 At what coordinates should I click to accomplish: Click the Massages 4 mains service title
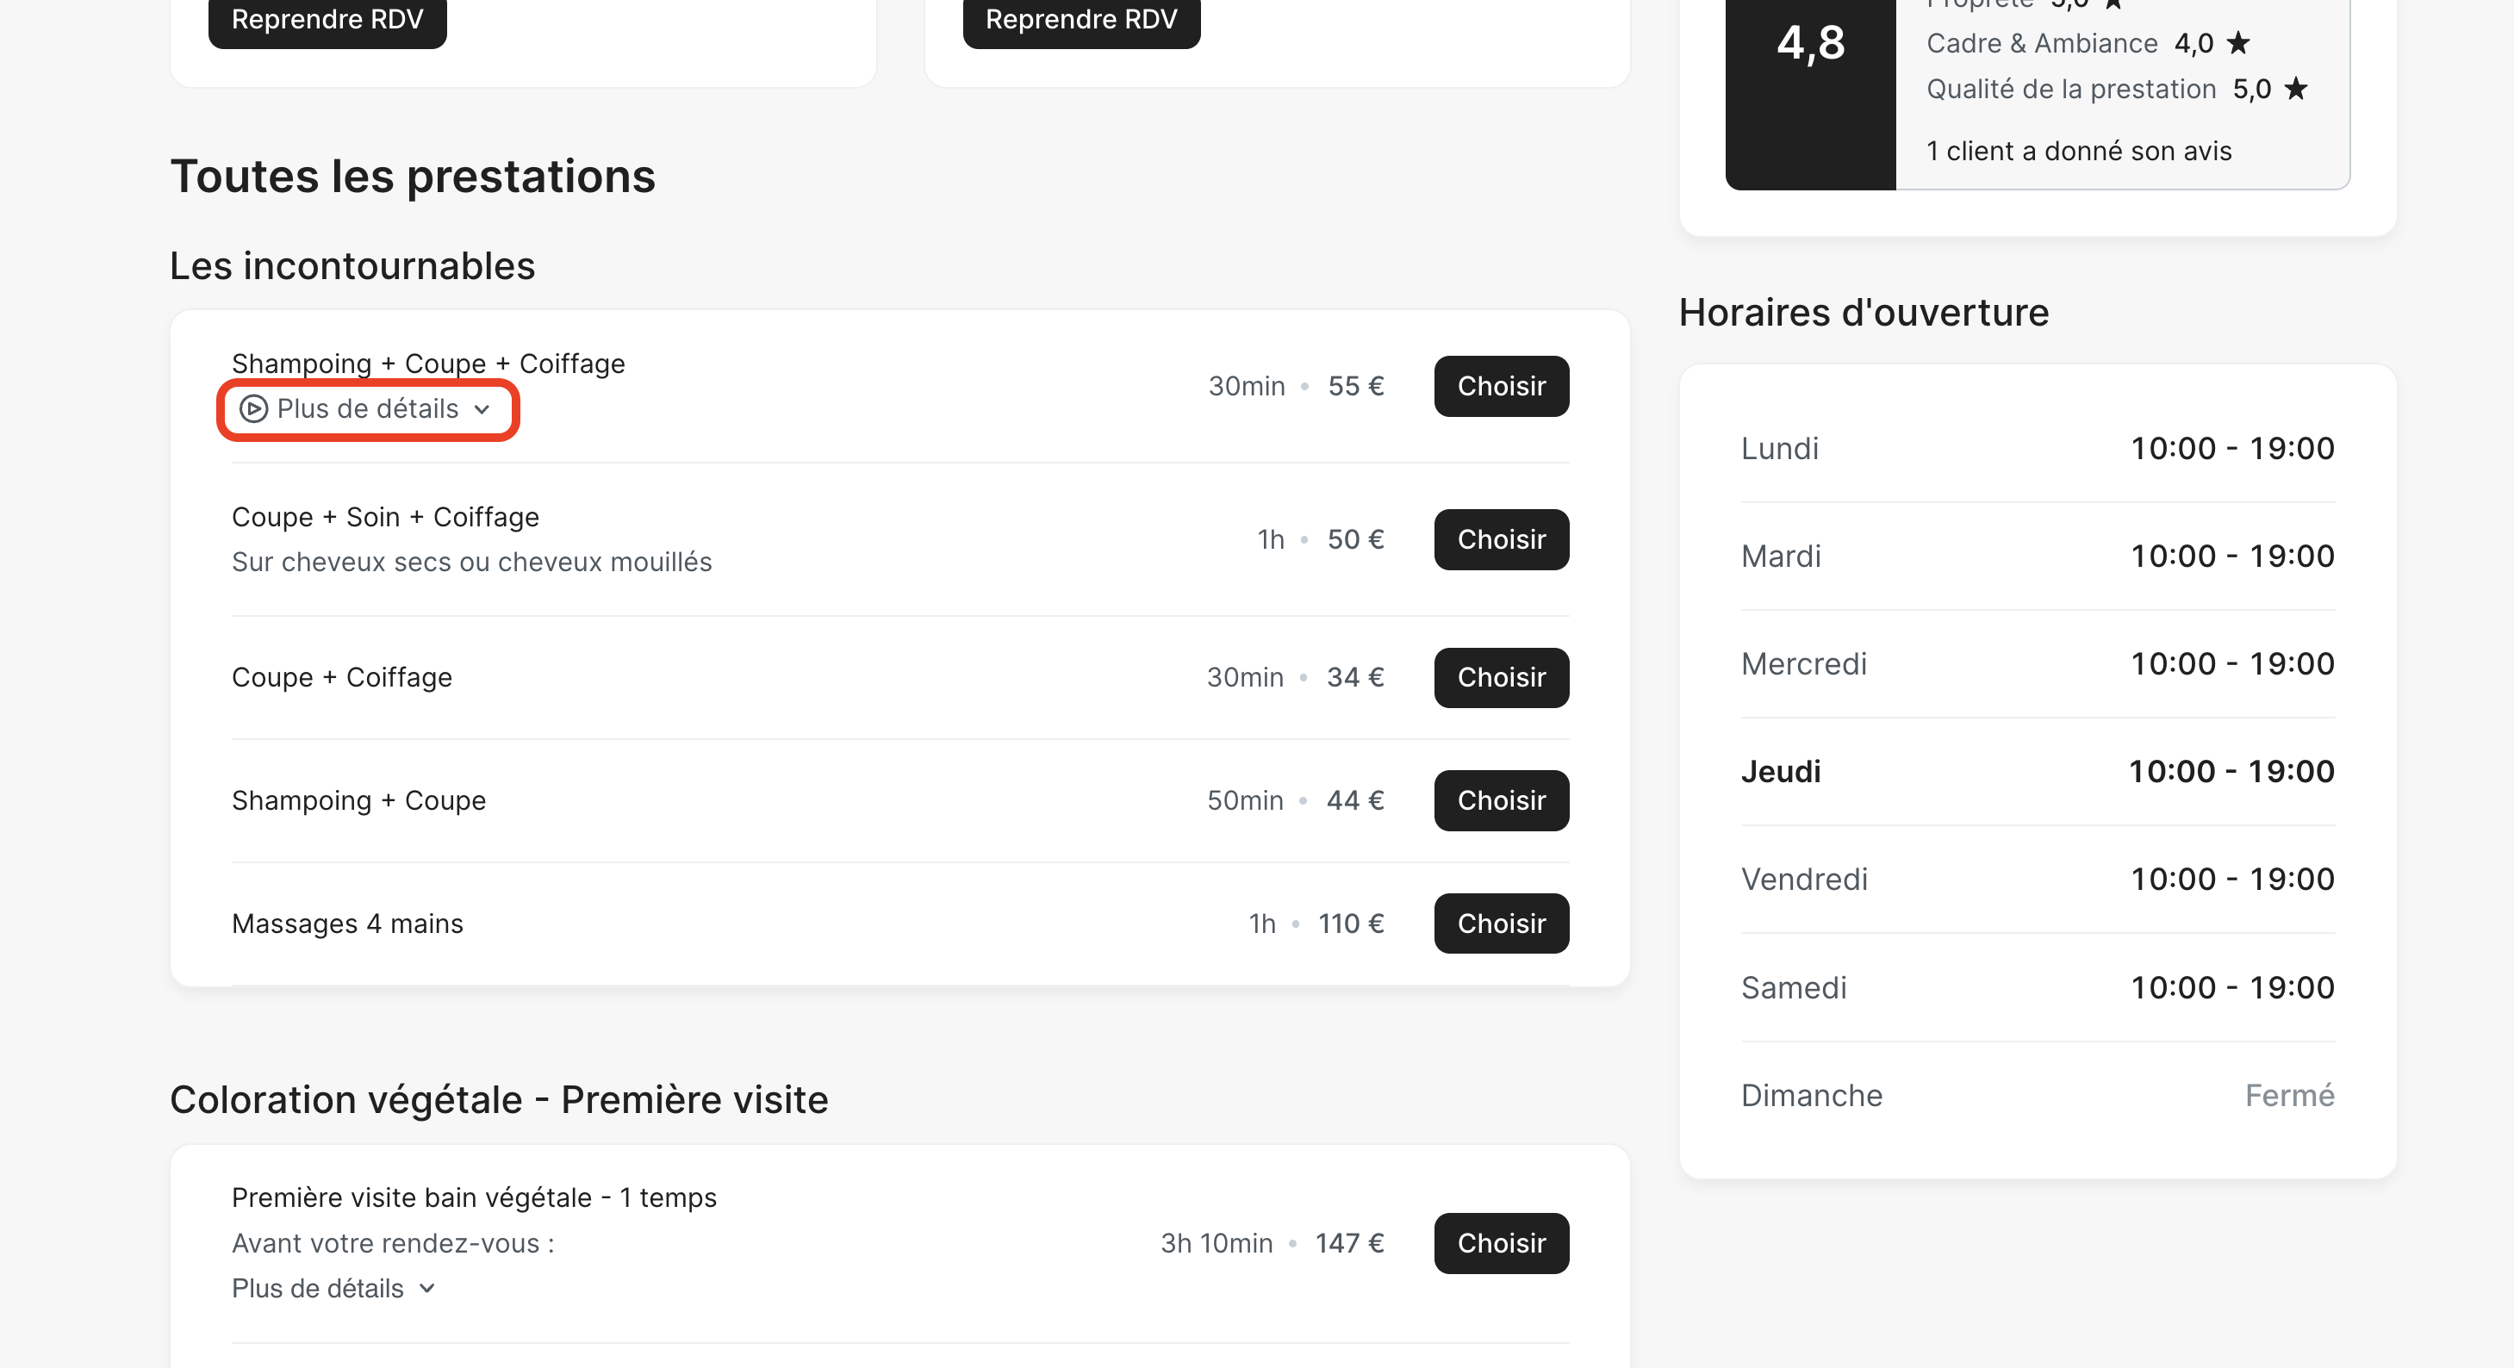pos(347,923)
